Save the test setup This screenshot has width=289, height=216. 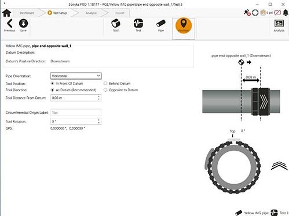pyautogui.click(x=23, y=25)
